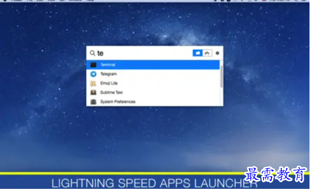Click the search magnifier icon
Image resolution: width=310 pixels, height=191 pixels.
click(x=92, y=53)
